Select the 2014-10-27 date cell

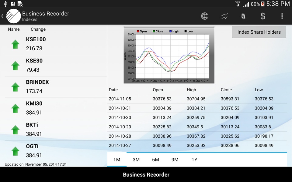120,145
